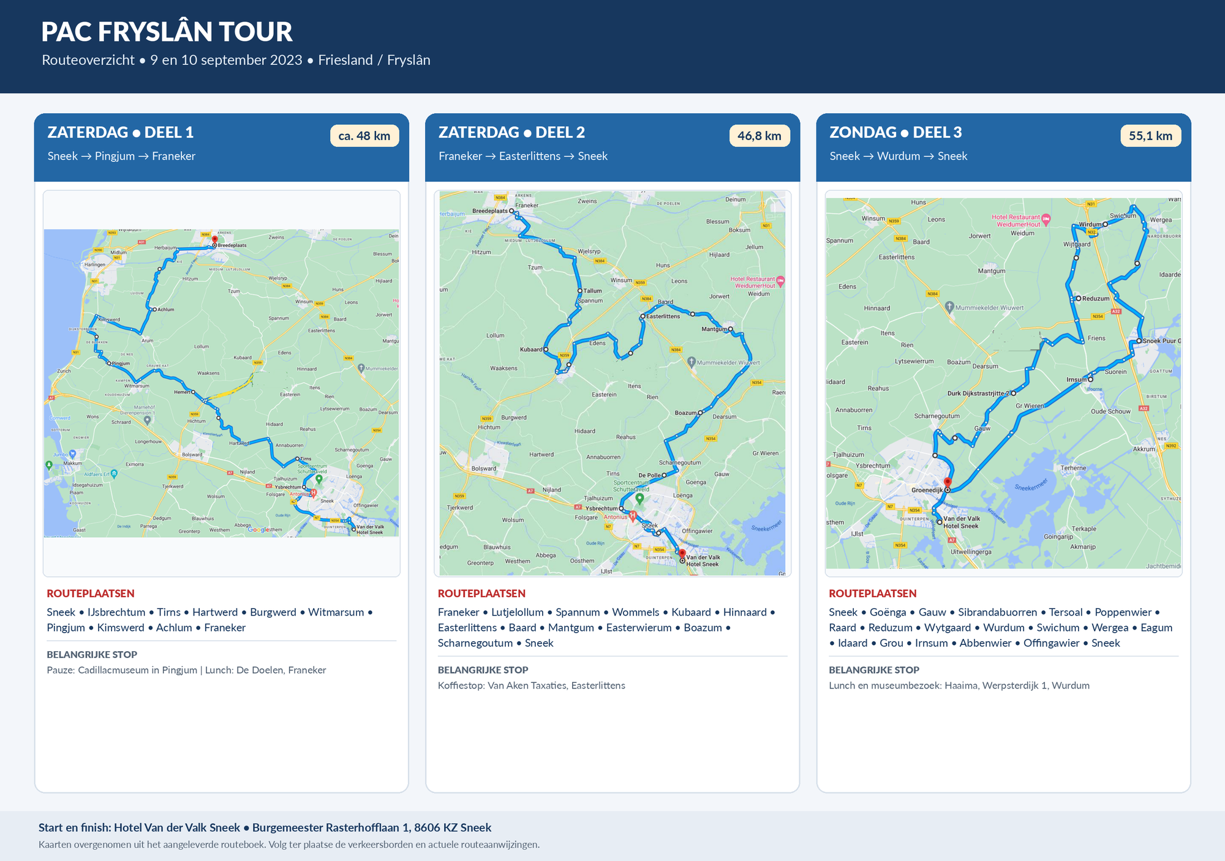This screenshot has height=861, width=1225.
Task: Click the green Sportcentrum Schuttersveld pin in Deel 2 map
Action: [639, 498]
